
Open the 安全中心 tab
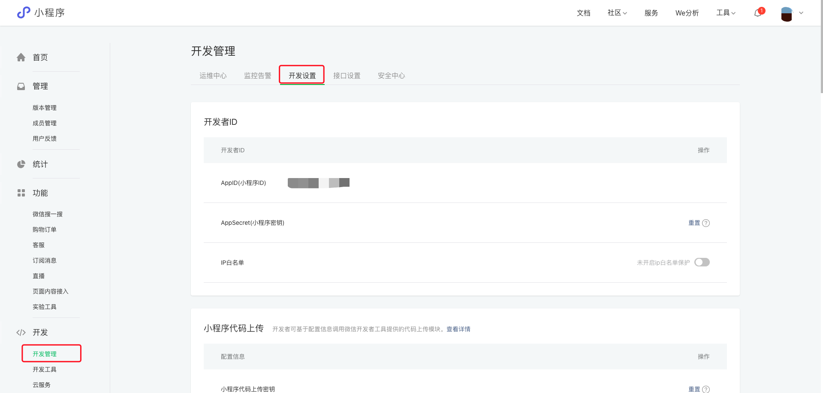[391, 76]
